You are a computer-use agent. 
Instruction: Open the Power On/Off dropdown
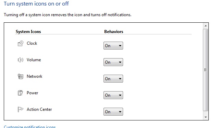[113, 95]
